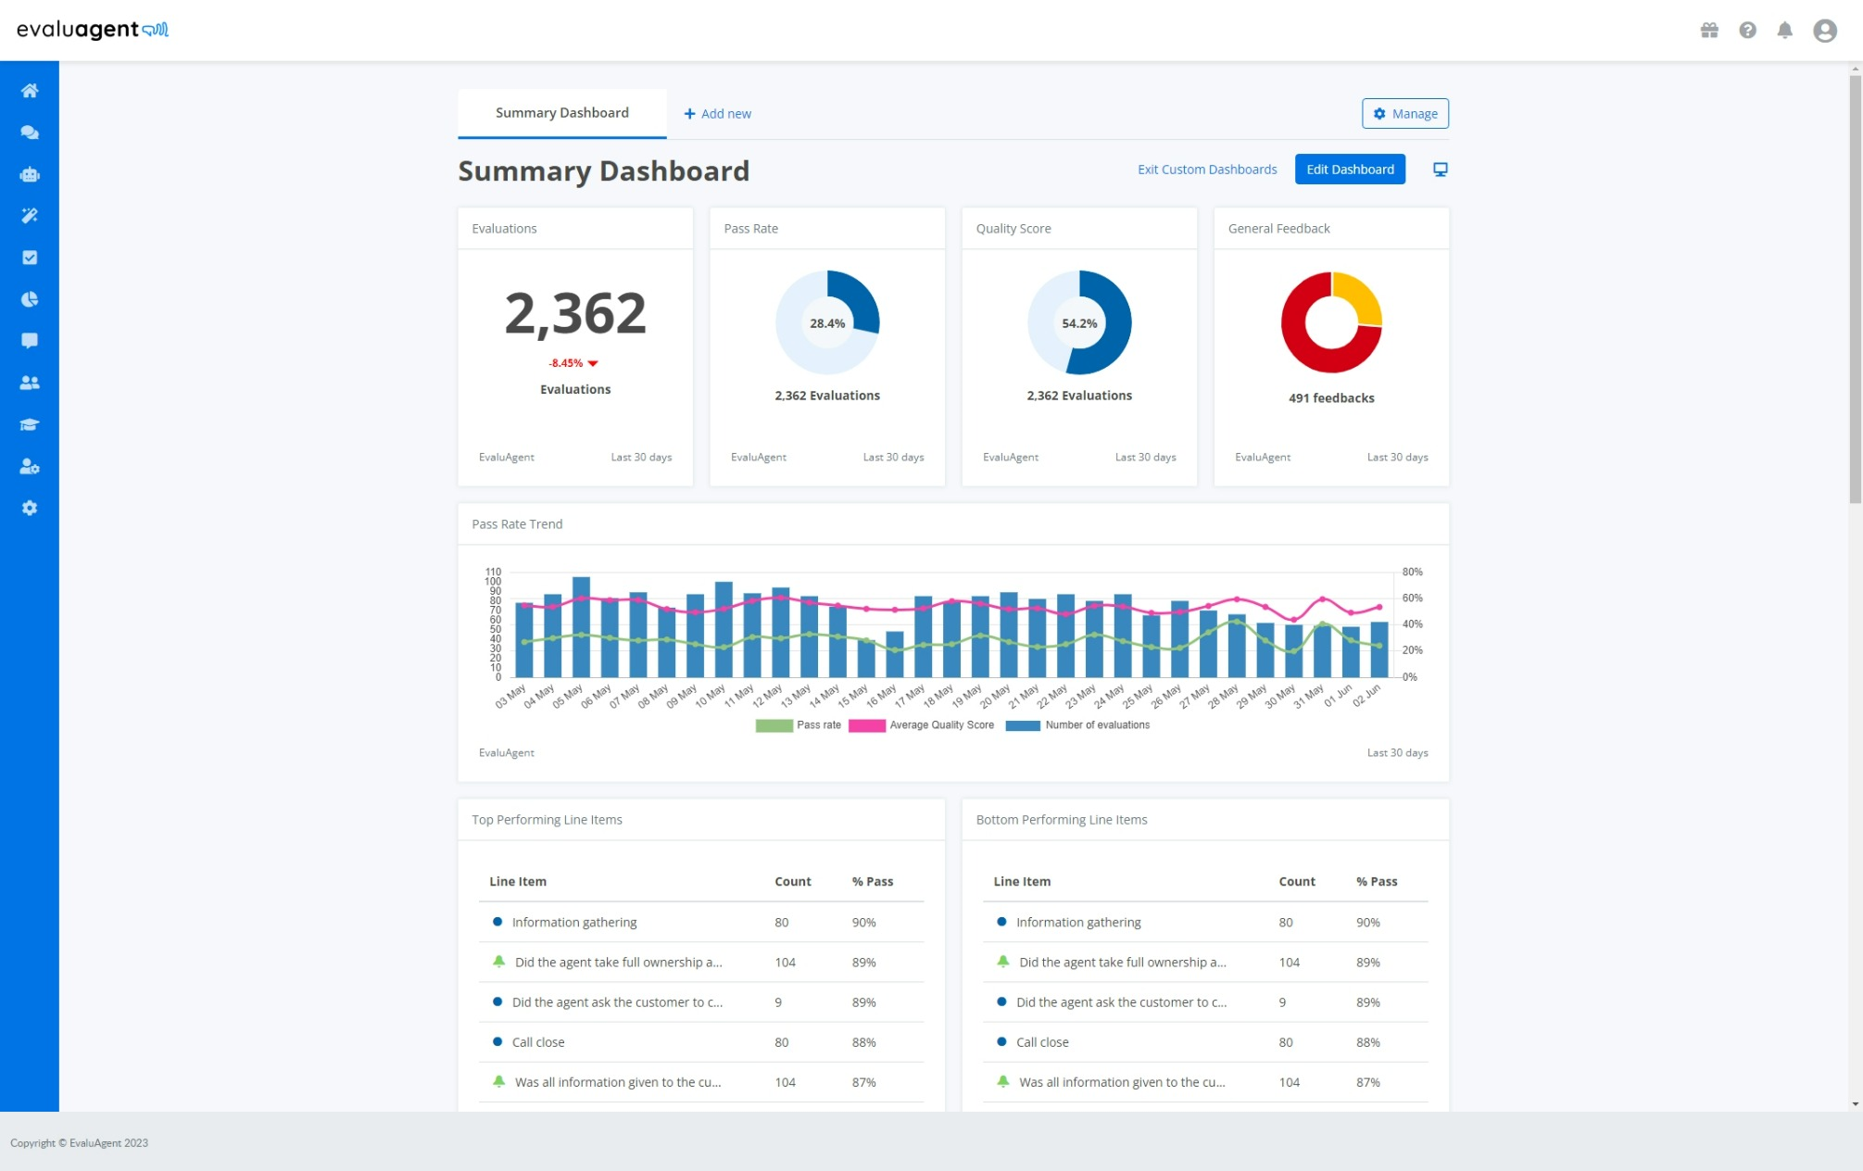Select the evaluations checkbox icon in the sidebar
Viewport: 1863px width, 1171px height.
pyautogui.click(x=30, y=258)
